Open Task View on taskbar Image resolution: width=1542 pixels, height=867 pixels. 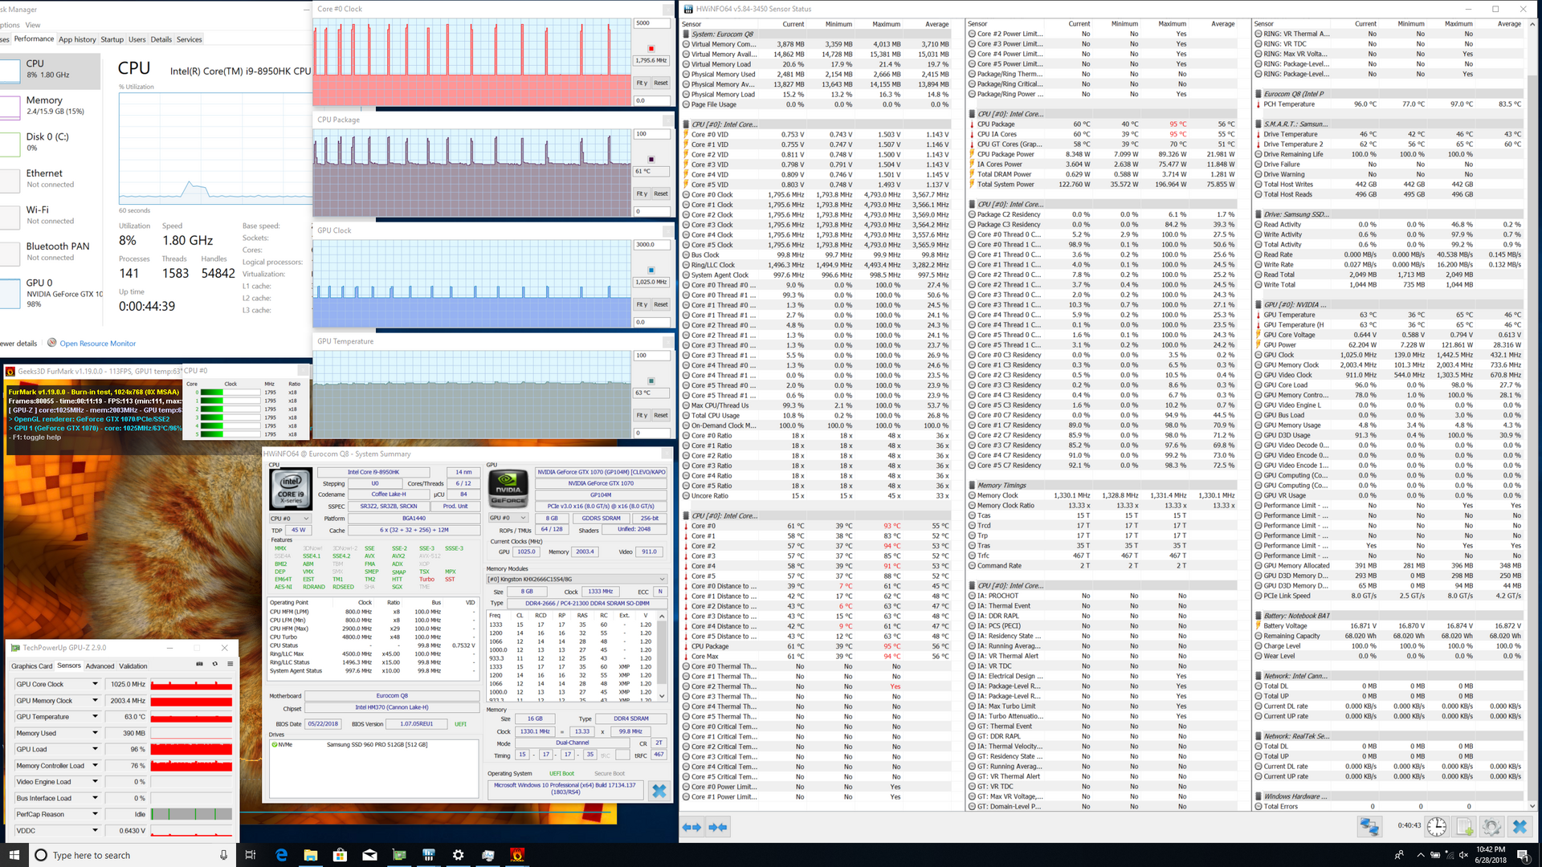point(251,855)
